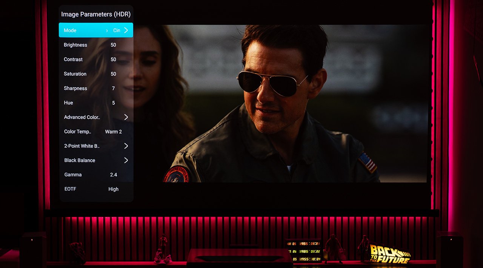Select the EOTF menu label
The image size is (483, 268).
pyautogui.click(x=70, y=189)
